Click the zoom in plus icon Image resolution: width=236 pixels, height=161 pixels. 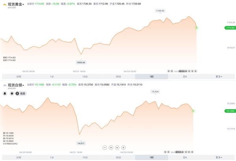click(x=123, y=148)
